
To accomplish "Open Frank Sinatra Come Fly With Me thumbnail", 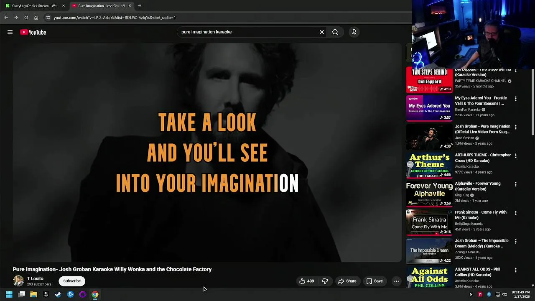I will click(429, 223).
